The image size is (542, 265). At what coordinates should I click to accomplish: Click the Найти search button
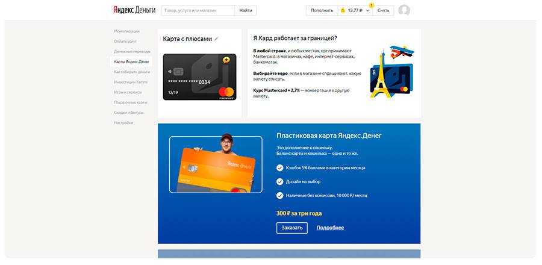click(x=246, y=10)
